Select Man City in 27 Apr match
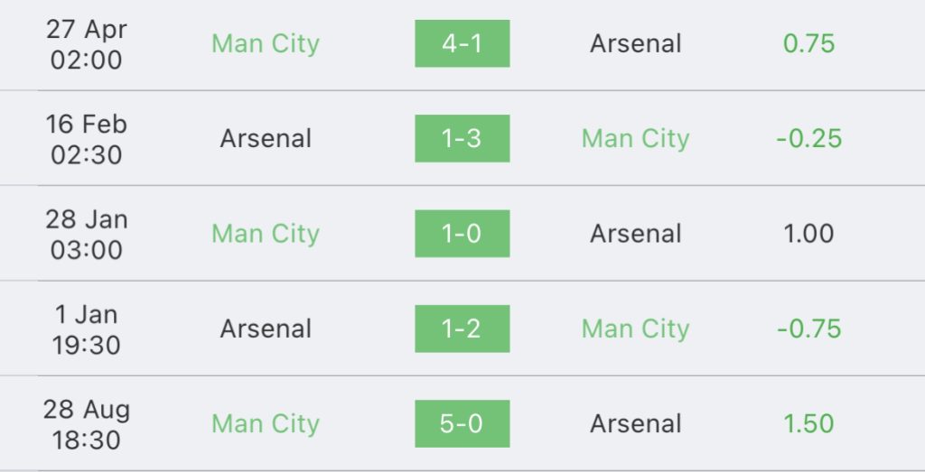This screenshot has width=925, height=472. (266, 43)
